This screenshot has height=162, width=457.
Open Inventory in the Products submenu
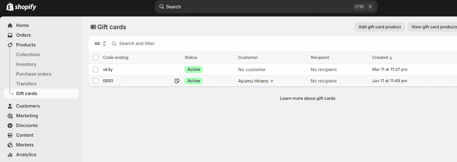26,64
